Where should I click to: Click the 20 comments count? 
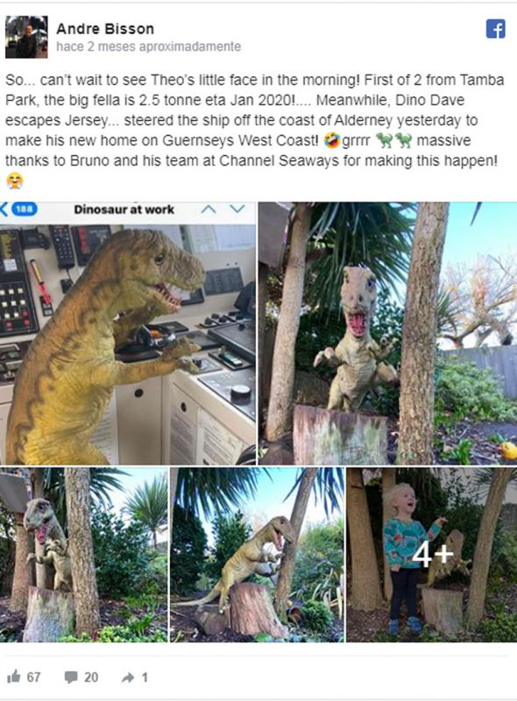(91, 677)
